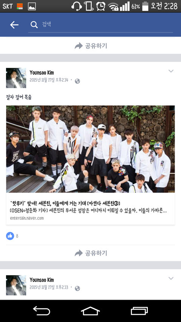Tap Android back navigation button
Viewport: 181px width, 322px height.
41,311
